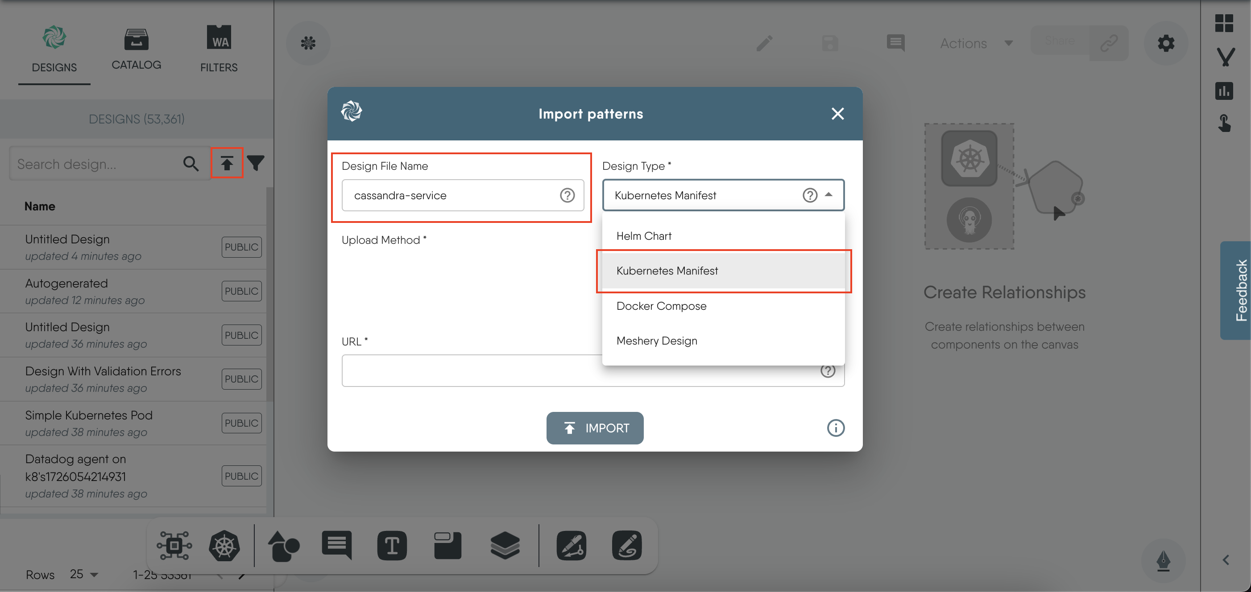Switch to the CATALOG tab
Screen dimensions: 1251x592
[x=137, y=50]
